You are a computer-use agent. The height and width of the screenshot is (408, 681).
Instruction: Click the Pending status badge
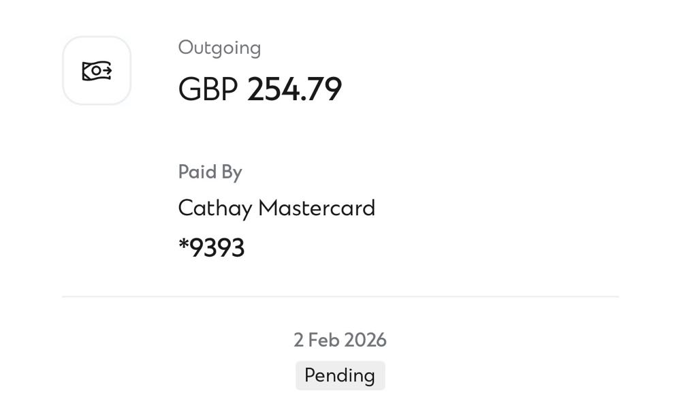[340, 375]
